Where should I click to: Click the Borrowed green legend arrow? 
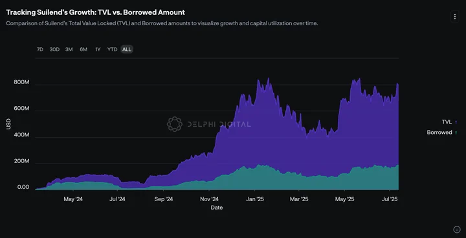456,133
